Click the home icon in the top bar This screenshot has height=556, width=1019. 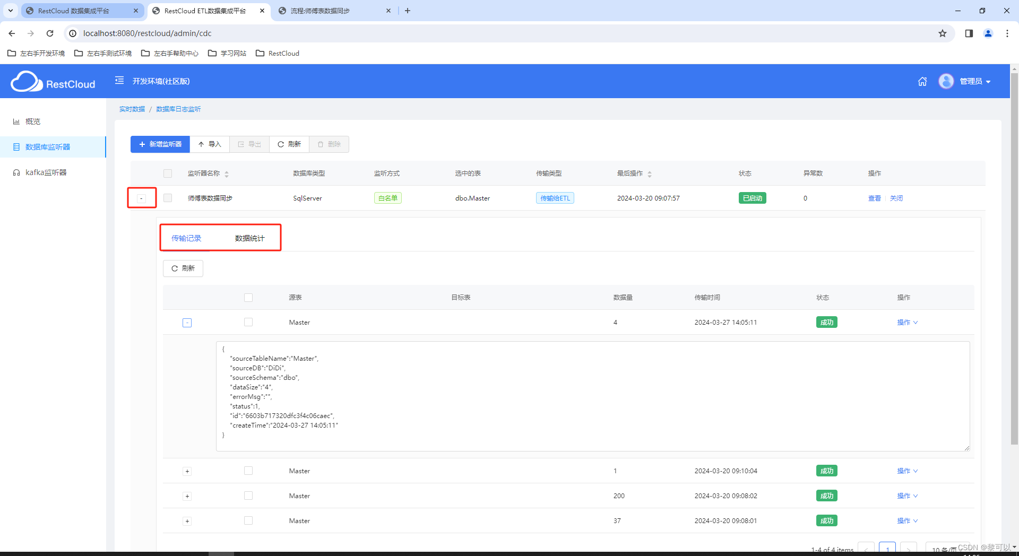[x=922, y=81]
